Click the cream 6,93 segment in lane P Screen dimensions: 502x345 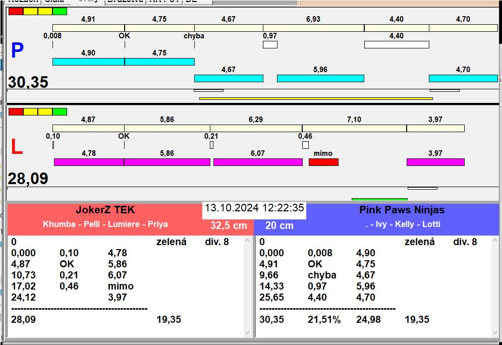point(313,28)
